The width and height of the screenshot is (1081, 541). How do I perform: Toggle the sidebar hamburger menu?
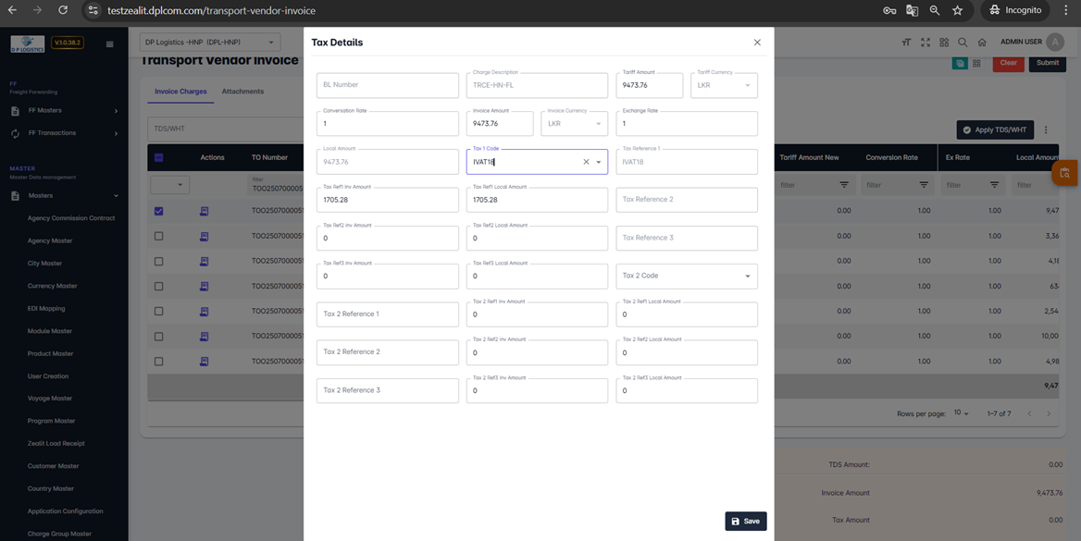[109, 43]
